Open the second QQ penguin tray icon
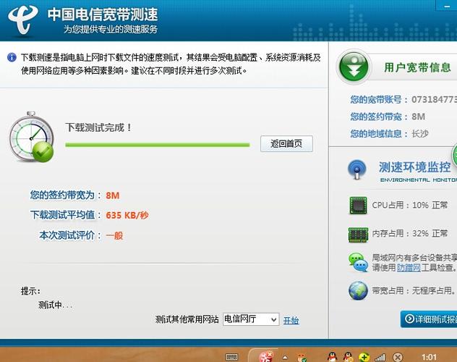457x362 pixels. click(x=348, y=357)
